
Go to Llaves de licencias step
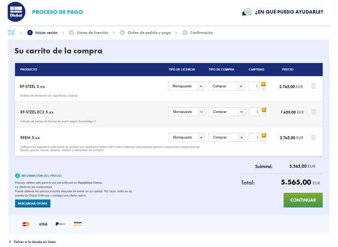click(93, 32)
